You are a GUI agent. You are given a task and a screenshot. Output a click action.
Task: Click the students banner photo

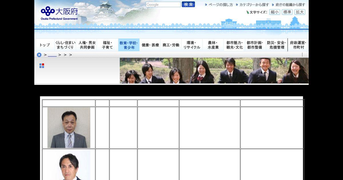coord(214,71)
